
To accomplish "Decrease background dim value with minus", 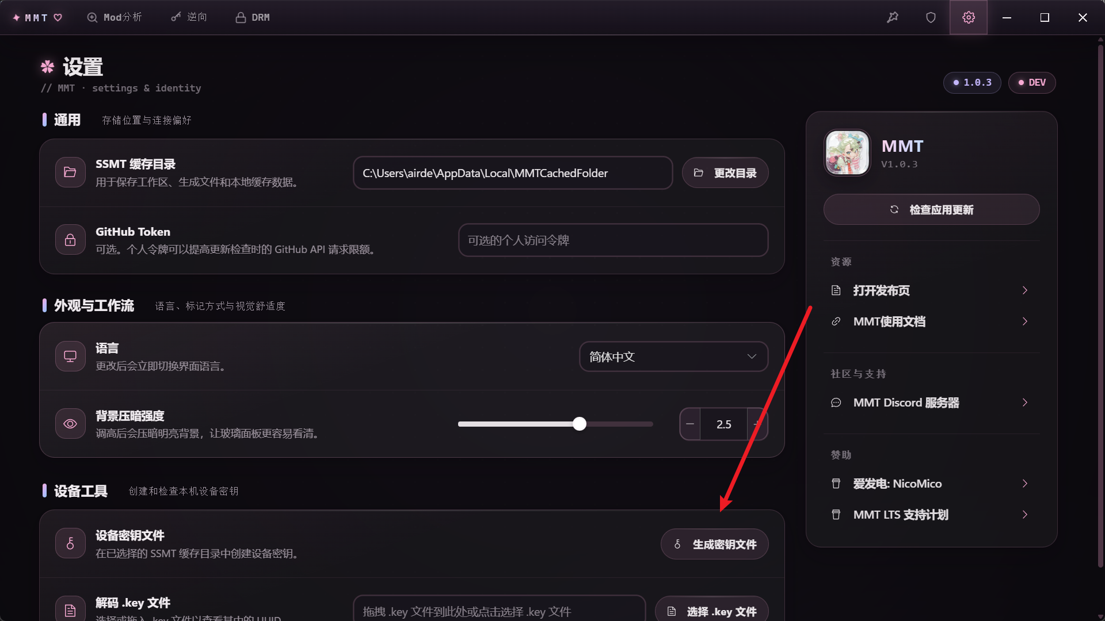I will tap(690, 424).
